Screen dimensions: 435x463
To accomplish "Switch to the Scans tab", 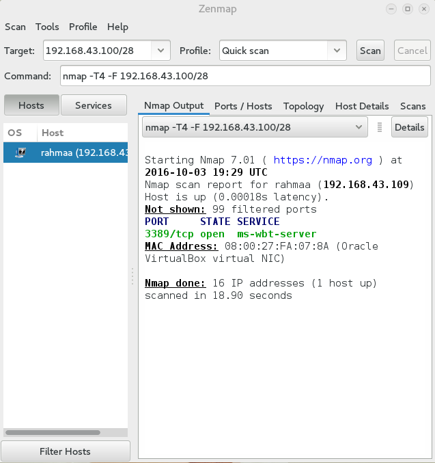I will [x=413, y=106].
